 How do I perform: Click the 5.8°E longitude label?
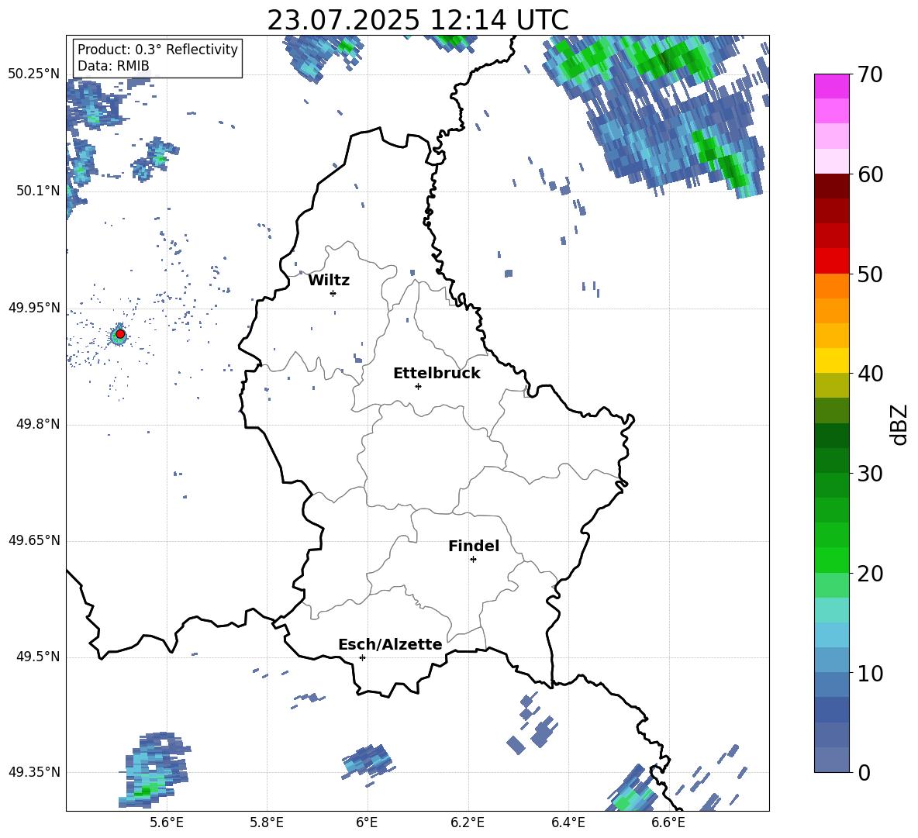pyautogui.click(x=267, y=823)
